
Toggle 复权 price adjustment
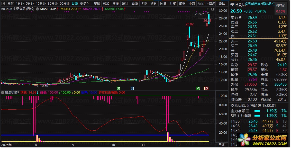(97, 4)
